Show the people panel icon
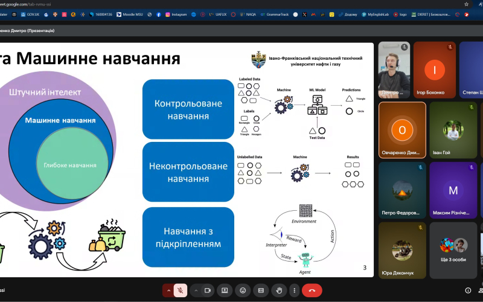The image size is (483, 302). coord(481,291)
